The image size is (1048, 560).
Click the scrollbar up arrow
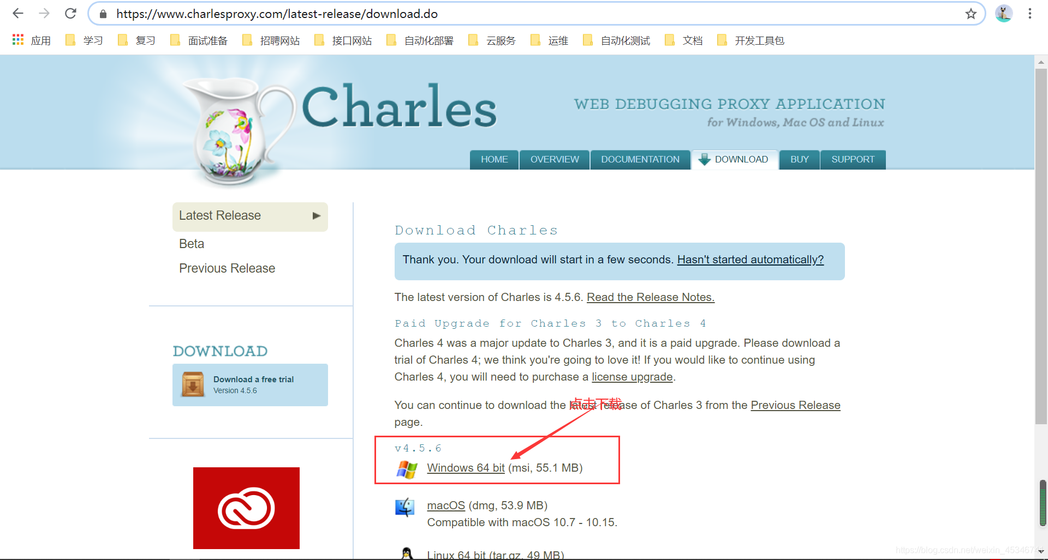pyautogui.click(x=1041, y=62)
